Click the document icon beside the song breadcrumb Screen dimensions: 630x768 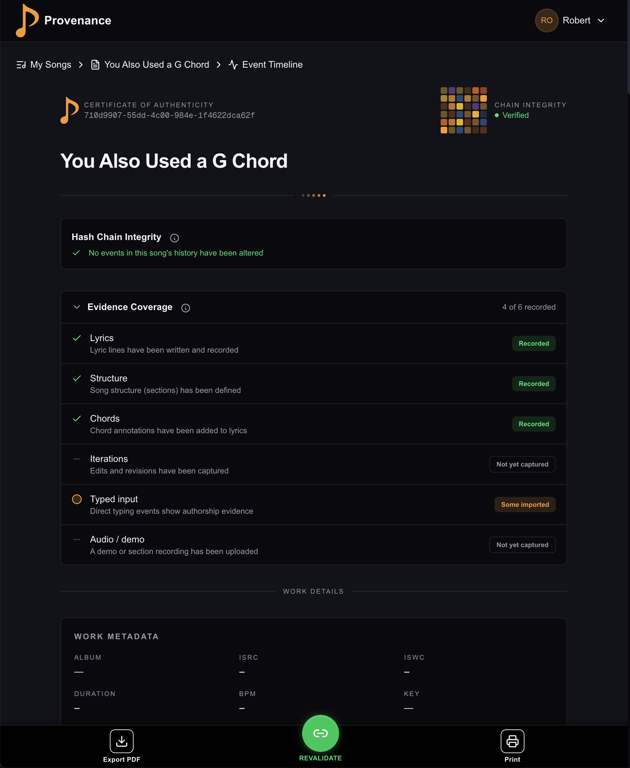point(95,64)
